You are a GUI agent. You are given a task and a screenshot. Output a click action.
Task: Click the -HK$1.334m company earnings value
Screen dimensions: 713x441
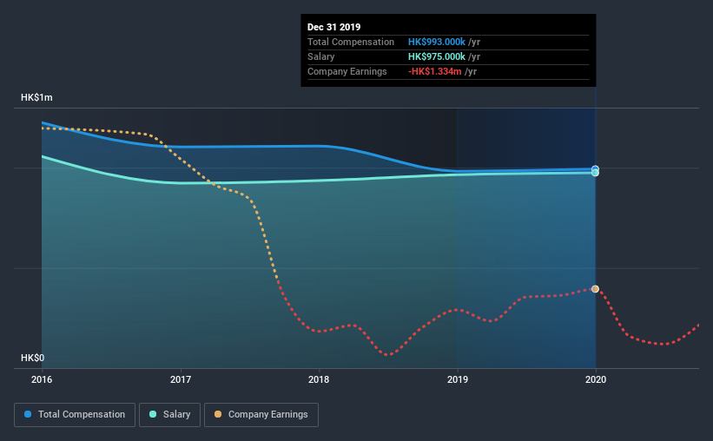(x=435, y=71)
